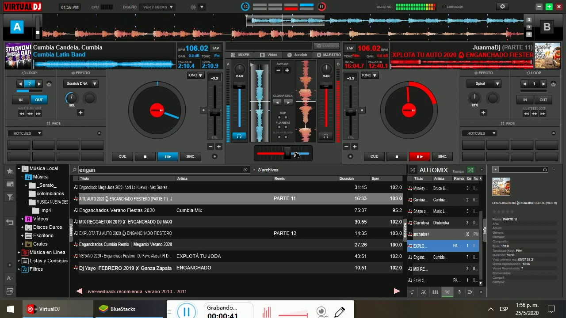Click deck B SINC. button

[442, 156]
